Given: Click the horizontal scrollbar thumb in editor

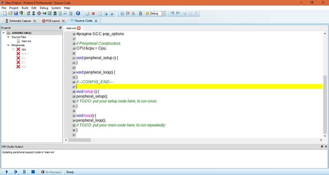Looking at the screenshot, I should (x=79, y=140).
